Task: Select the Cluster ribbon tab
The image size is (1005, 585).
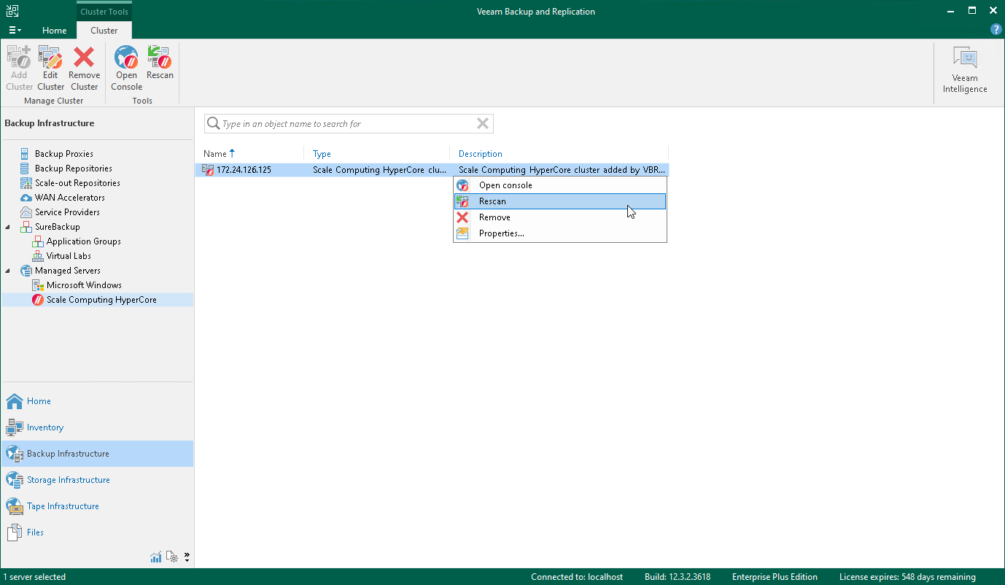Action: tap(104, 31)
